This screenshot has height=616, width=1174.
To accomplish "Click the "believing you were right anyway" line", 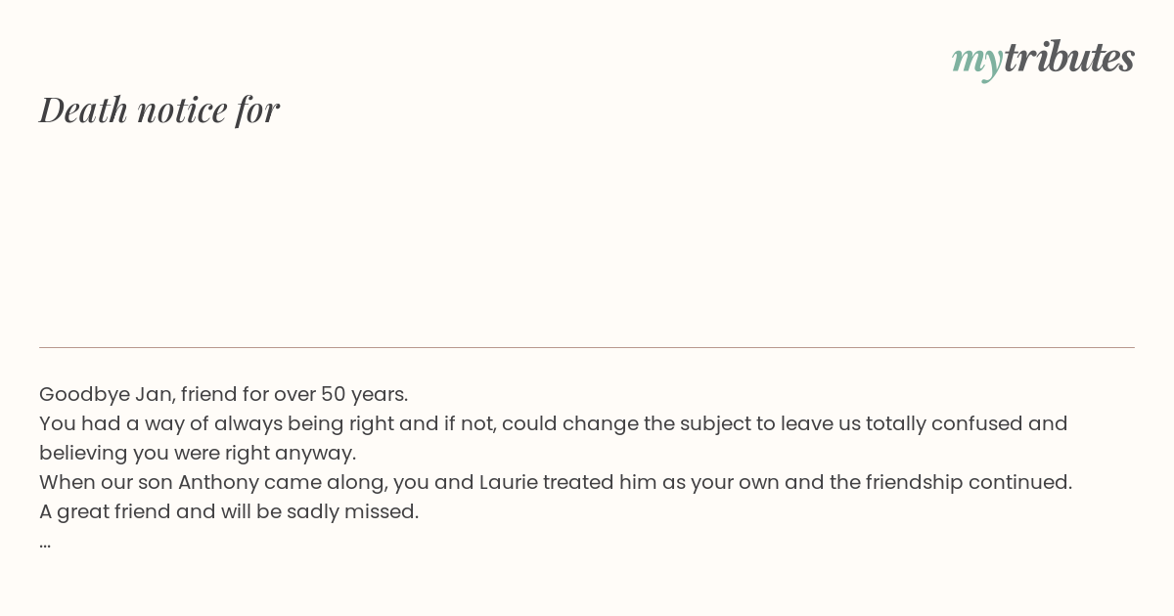I will click(198, 453).
